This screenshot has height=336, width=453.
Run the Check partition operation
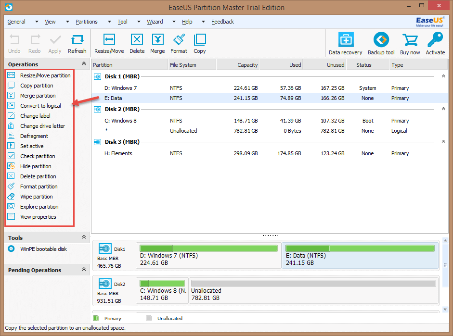click(31, 156)
